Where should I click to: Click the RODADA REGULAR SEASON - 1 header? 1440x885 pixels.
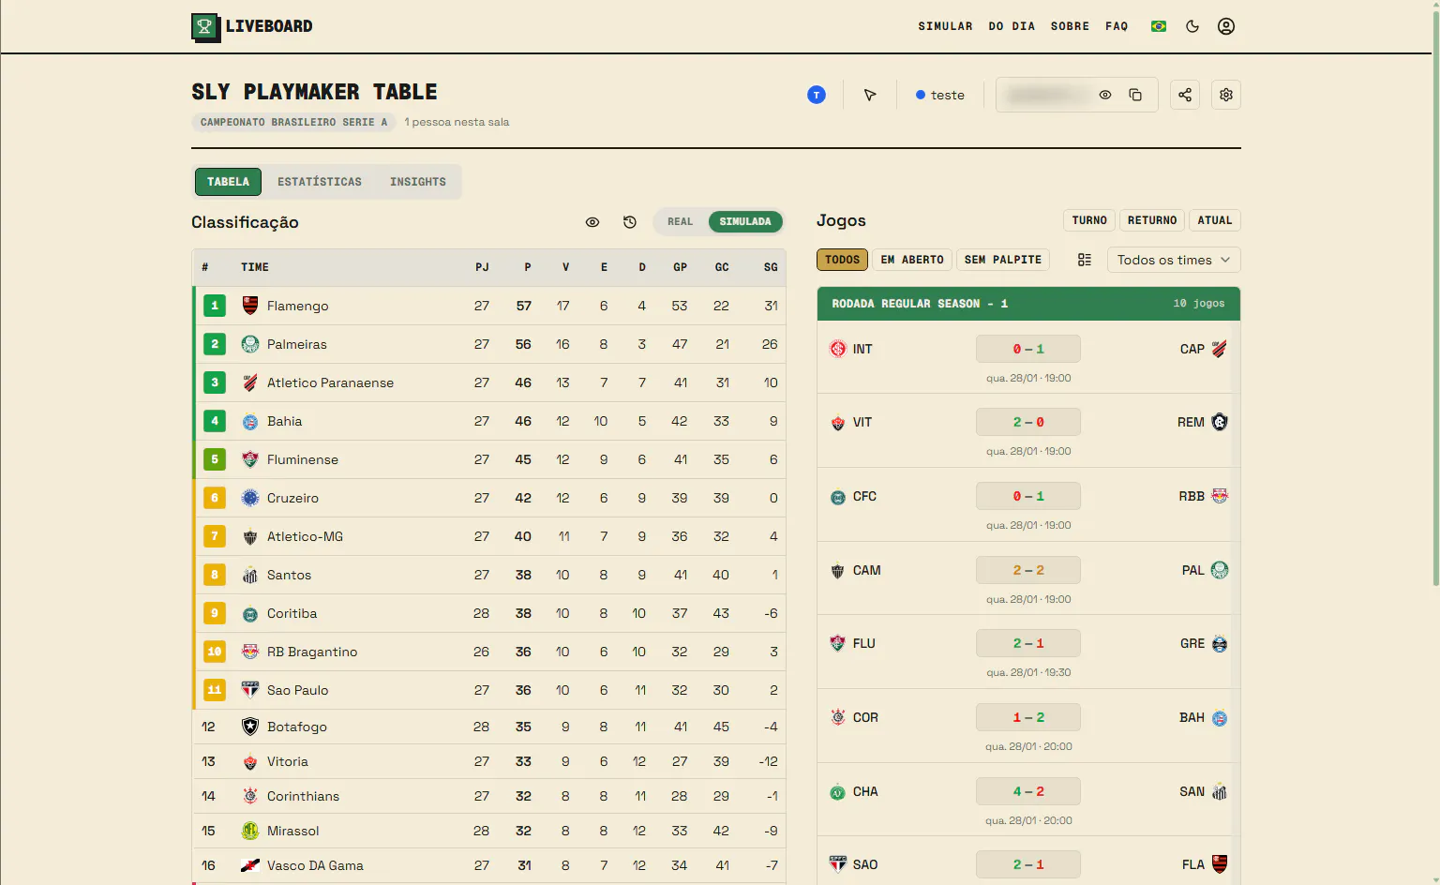[1028, 304]
